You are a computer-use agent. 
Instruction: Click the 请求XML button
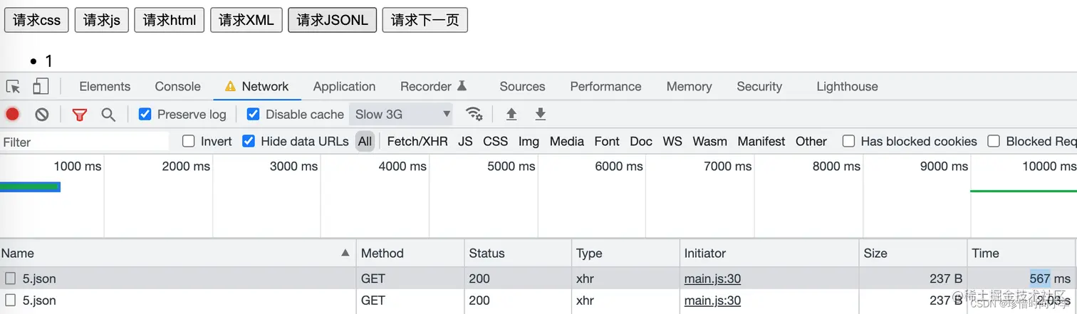click(x=246, y=20)
